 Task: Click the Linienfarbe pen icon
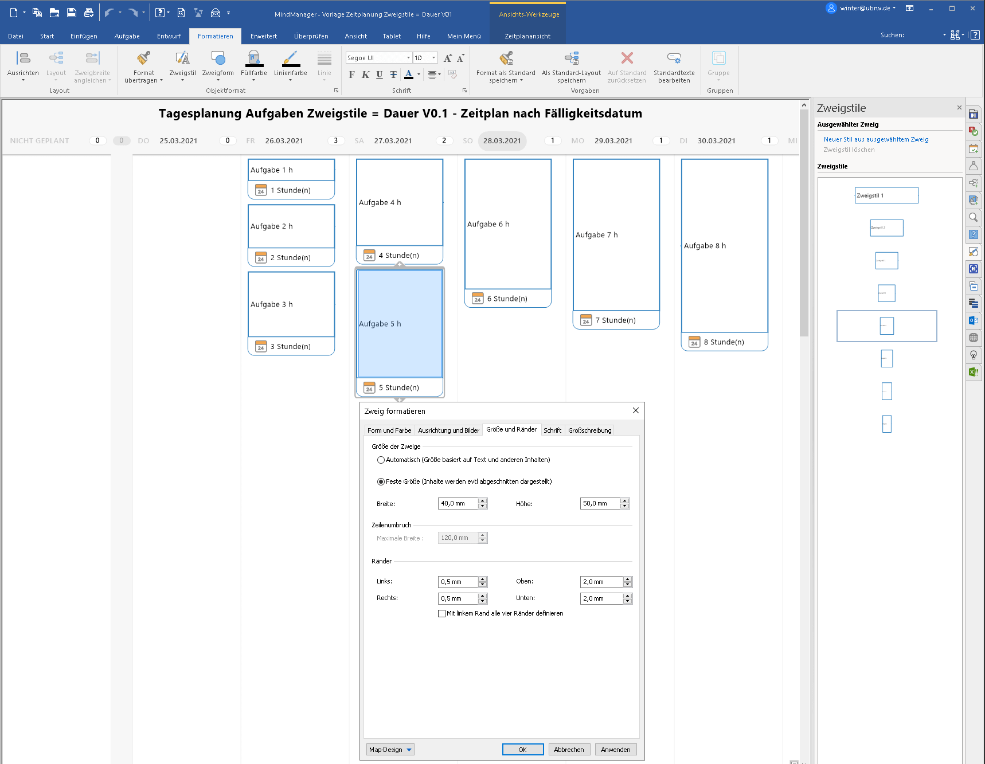point(290,58)
